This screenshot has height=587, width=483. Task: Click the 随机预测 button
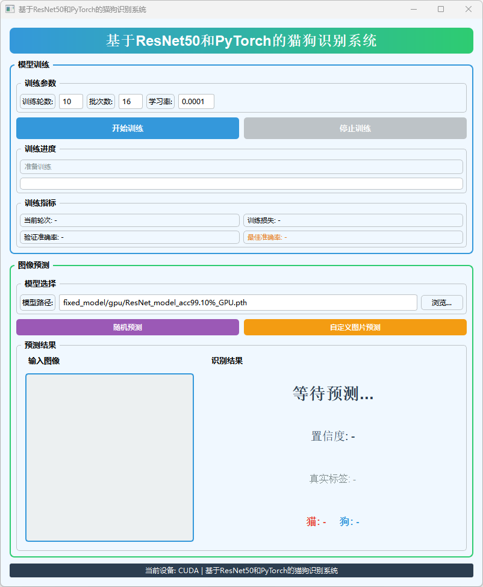coord(127,327)
